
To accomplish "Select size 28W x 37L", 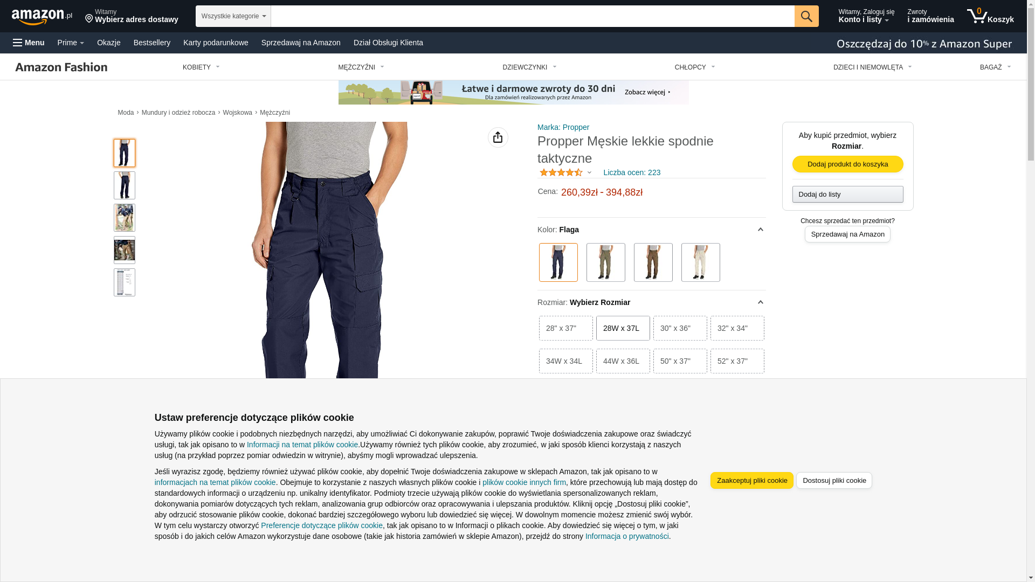I will coord(623,328).
